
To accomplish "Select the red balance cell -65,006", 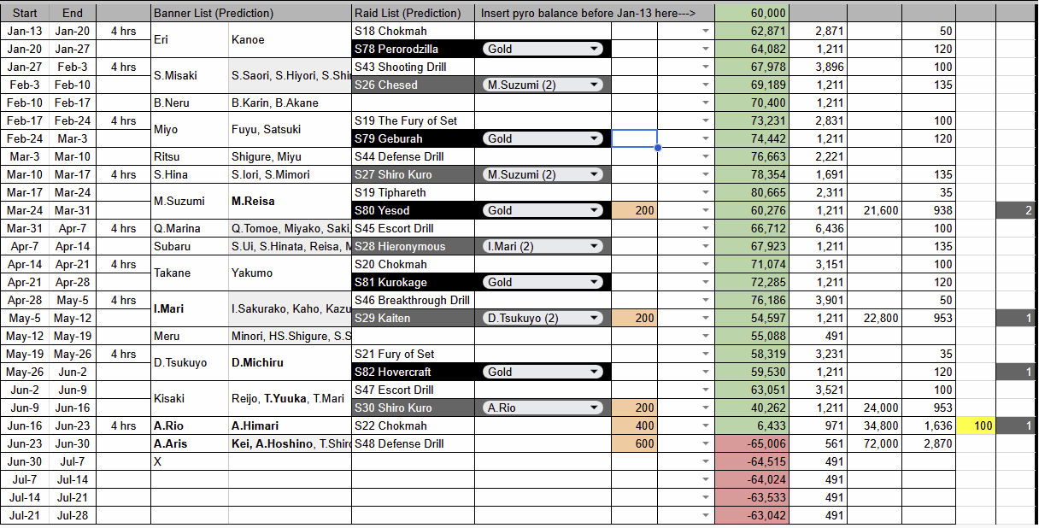I will pos(752,443).
